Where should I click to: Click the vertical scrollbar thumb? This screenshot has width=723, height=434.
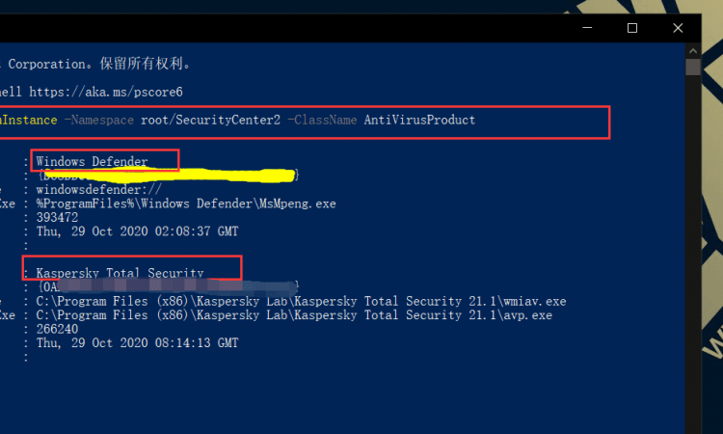point(692,67)
